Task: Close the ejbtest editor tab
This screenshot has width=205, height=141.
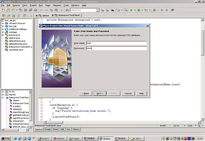Action: point(37,16)
